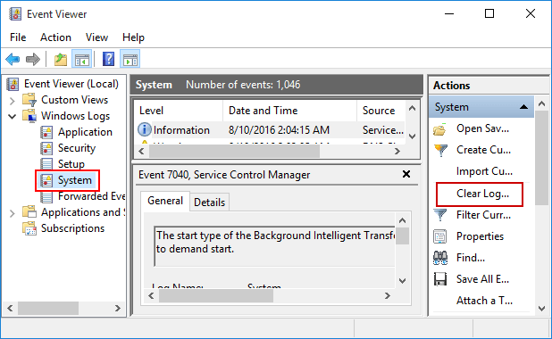Image resolution: width=552 pixels, height=339 pixels.
Task: Select Subscriptions in console tree
Action: (x=72, y=228)
